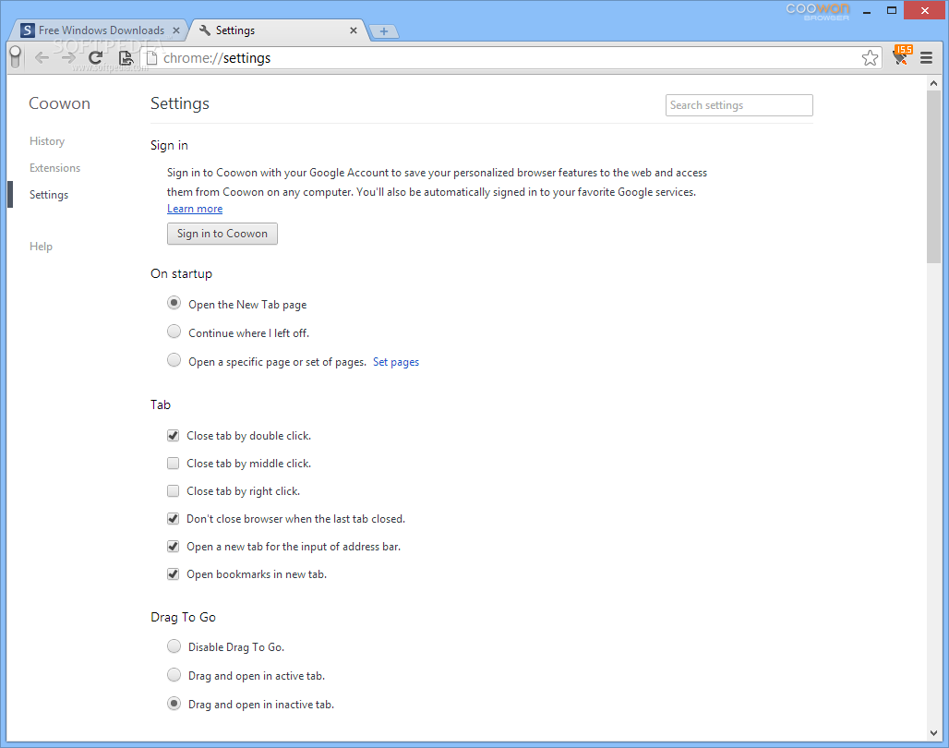Uncheck Don't close browser when last tab closed

click(x=174, y=519)
